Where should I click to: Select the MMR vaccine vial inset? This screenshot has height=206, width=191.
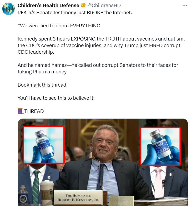[x=160, y=146]
